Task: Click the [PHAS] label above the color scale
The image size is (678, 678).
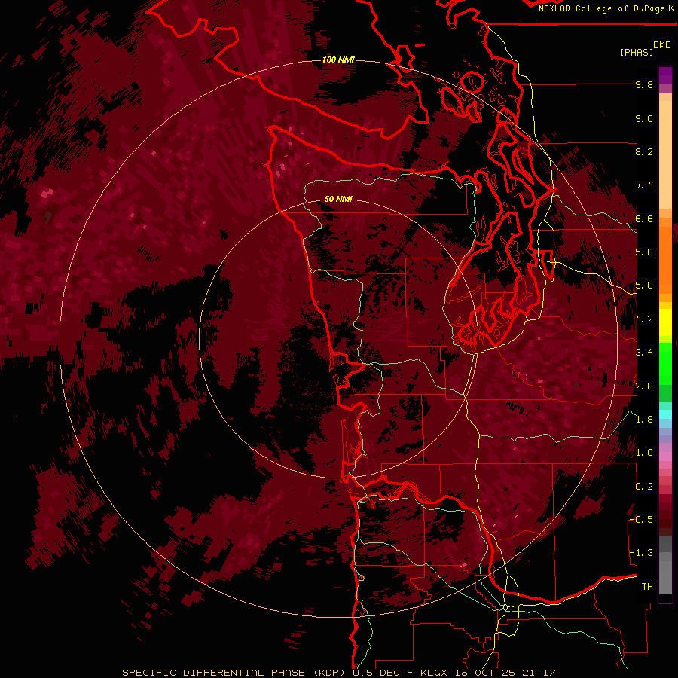Action: (x=637, y=53)
